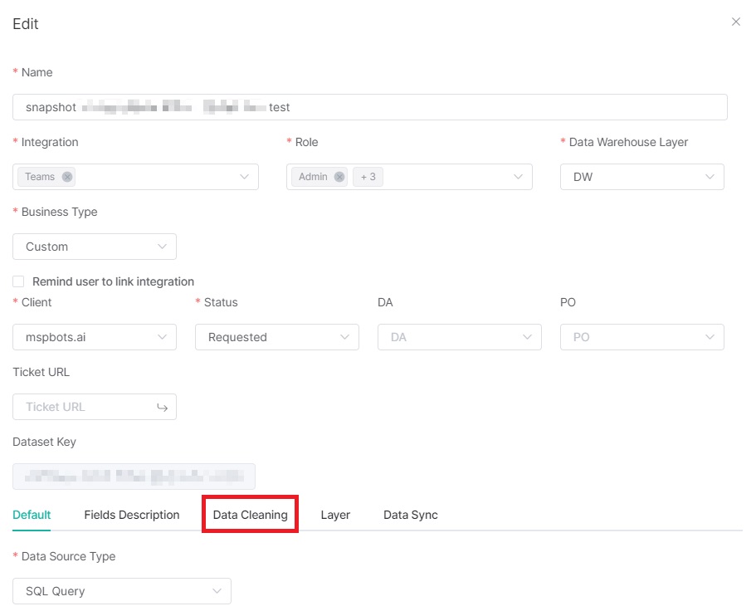Enable Remind user to link integration
The width and height of the screenshot is (756, 616).
18,281
